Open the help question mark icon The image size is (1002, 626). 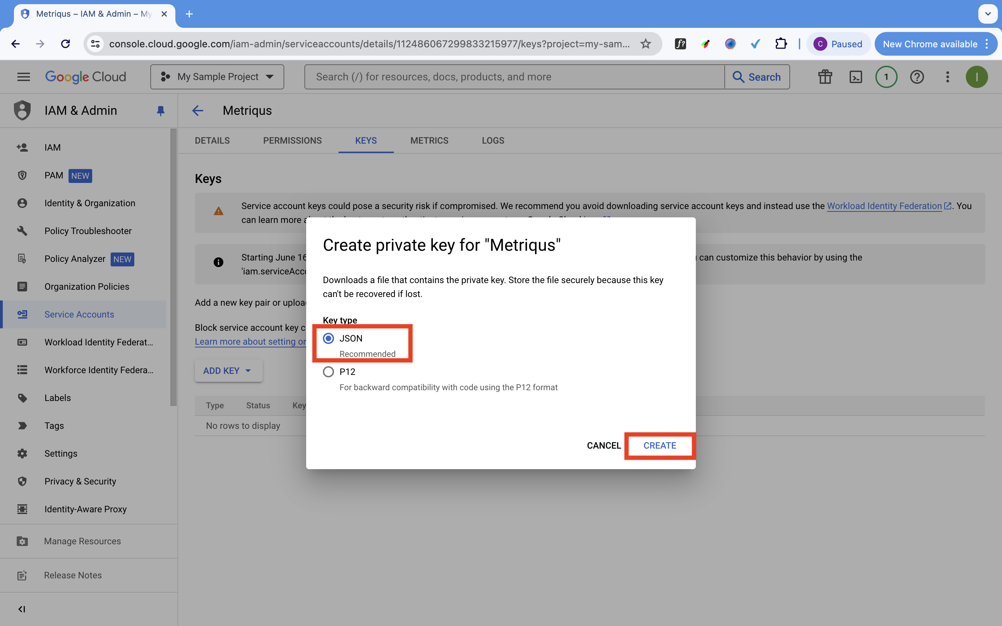point(917,77)
